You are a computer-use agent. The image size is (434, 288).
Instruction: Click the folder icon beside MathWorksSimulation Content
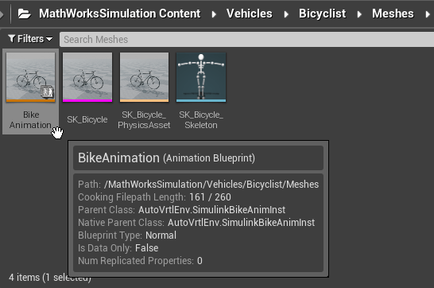[24, 14]
